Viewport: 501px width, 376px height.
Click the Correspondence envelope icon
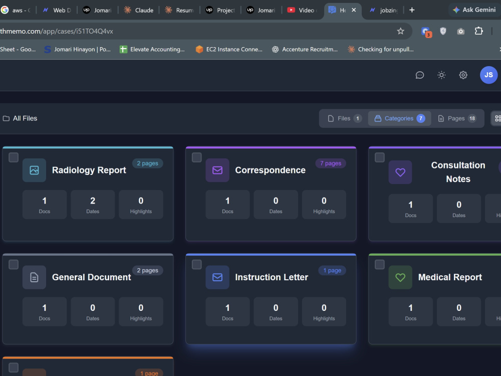(x=217, y=170)
